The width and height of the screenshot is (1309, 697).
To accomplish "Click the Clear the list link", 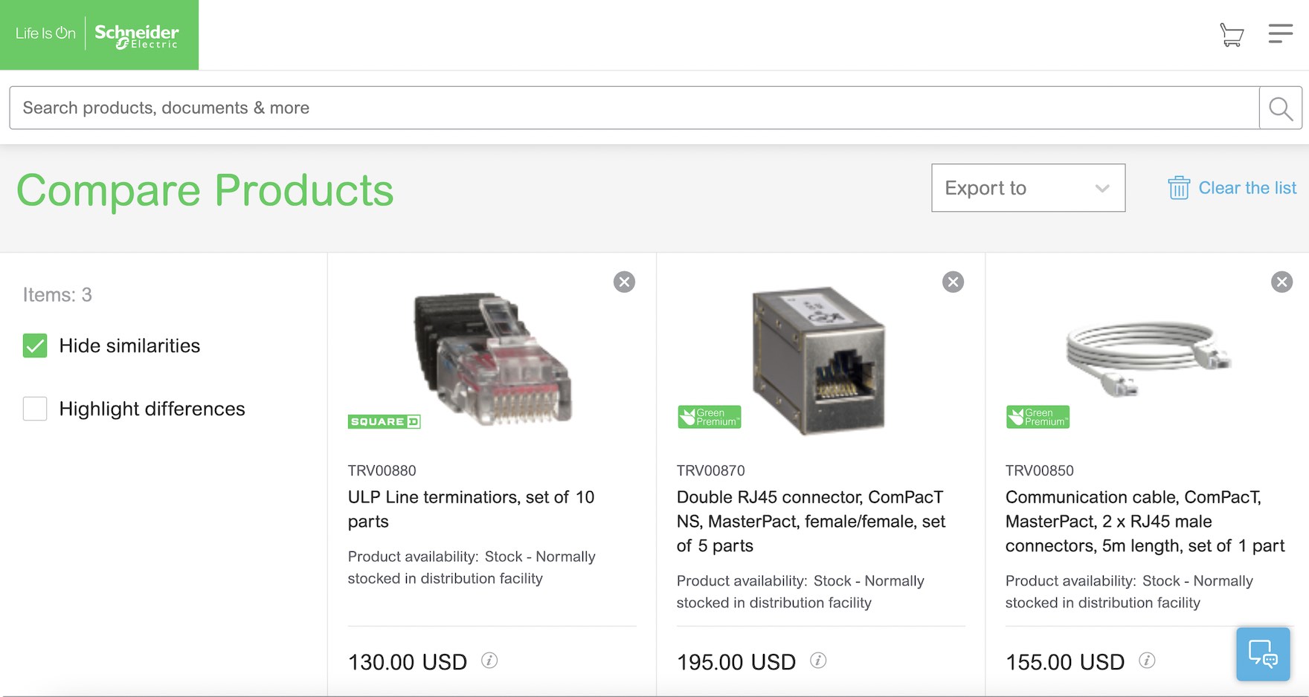I will click(x=1247, y=188).
